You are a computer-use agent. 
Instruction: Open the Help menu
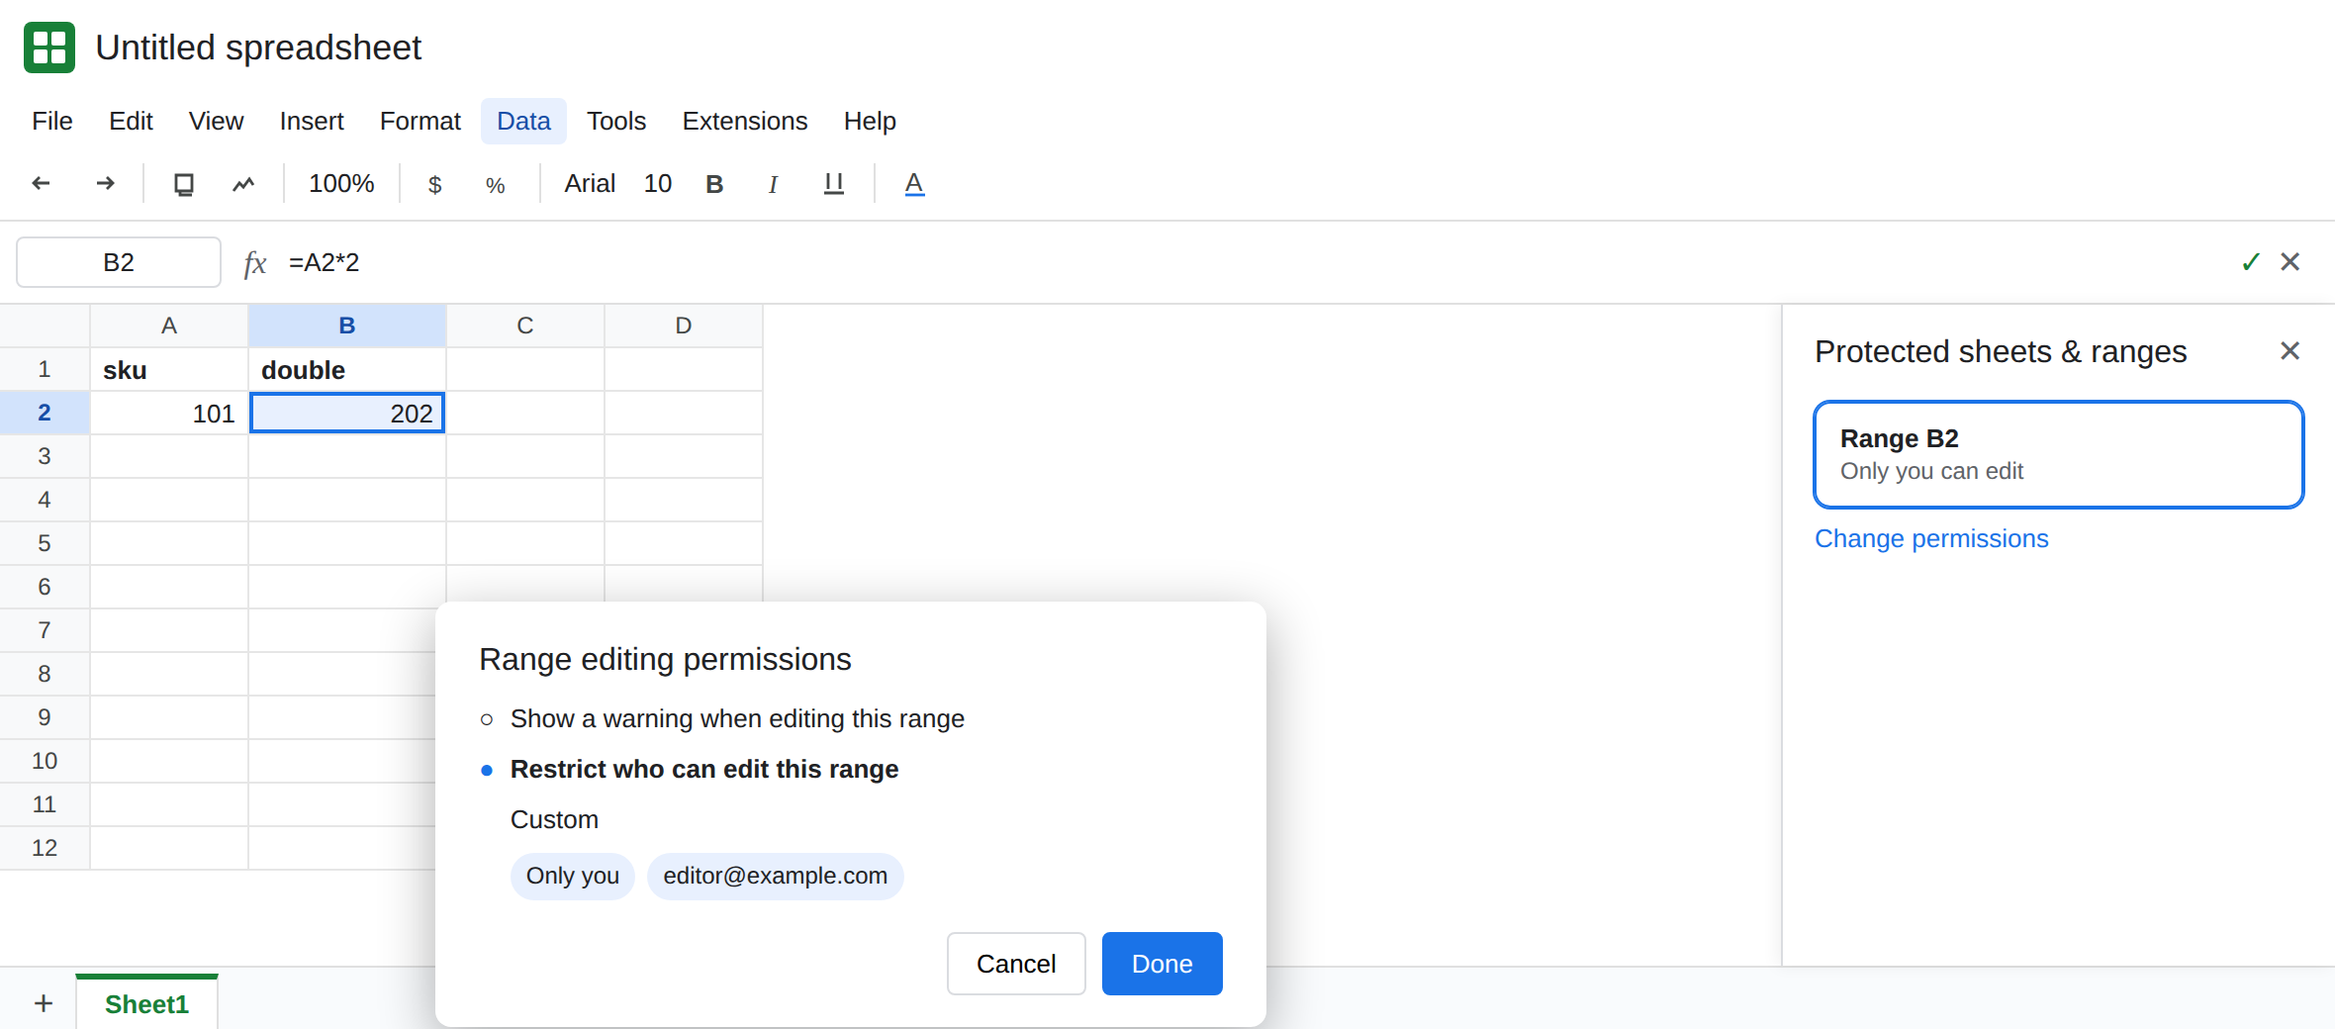point(870,121)
